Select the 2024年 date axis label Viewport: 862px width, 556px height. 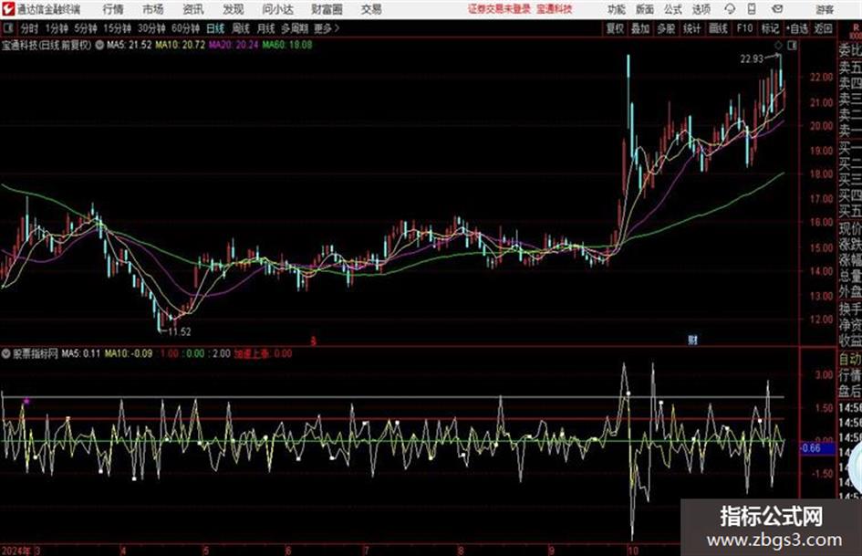[x=16, y=551]
